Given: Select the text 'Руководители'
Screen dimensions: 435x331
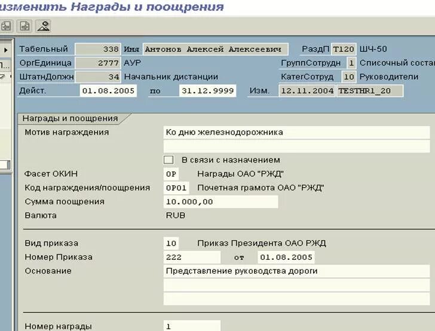Looking at the screenshot, I should 388,77.
